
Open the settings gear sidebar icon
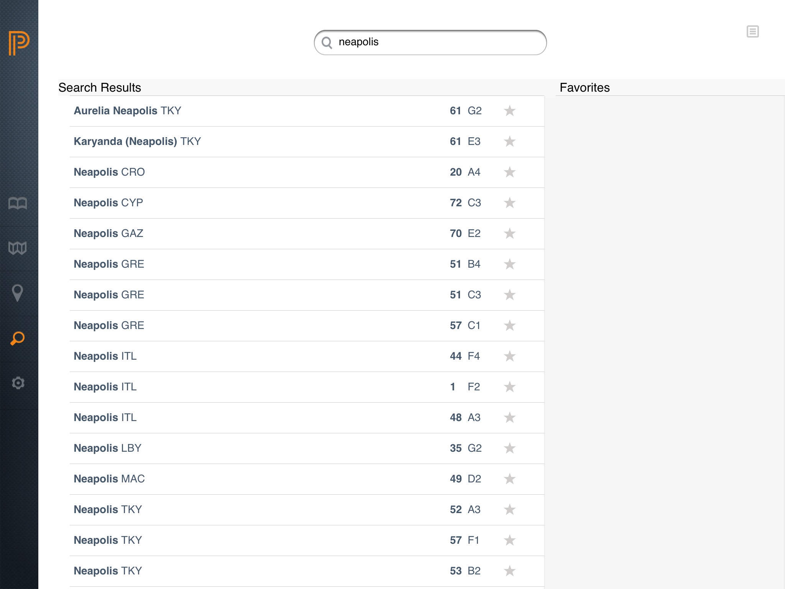(x=18, y=383)
